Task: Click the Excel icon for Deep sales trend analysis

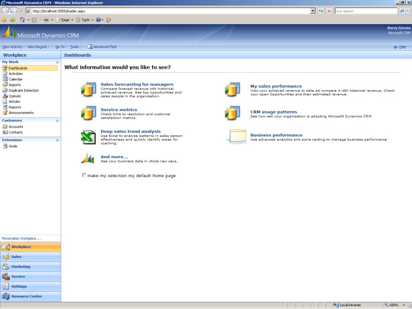Action: pyautogui.click(x=88, y=137)
